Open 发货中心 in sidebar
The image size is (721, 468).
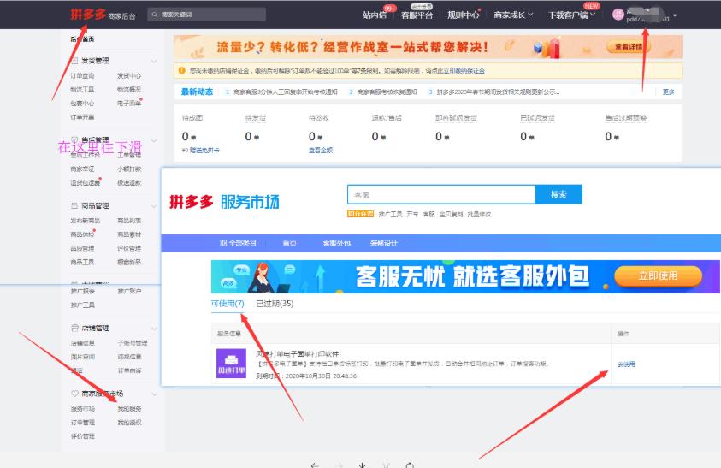(x=129, y=75)
